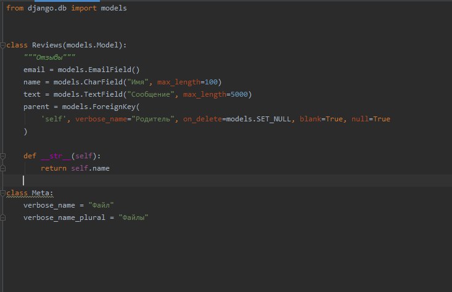Click the value 100 for max_length
The height and width of the screenshot is (292, 452).
coord(211,82)
